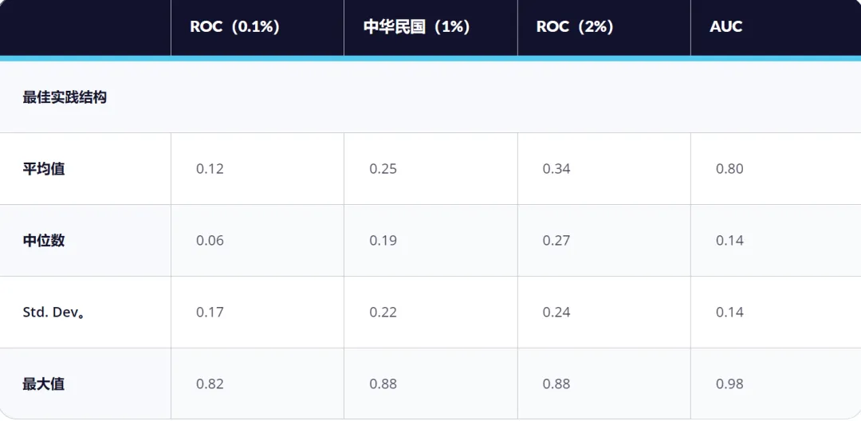Image resolution: width=861 pixels, height=421 pixels.
Task: Click the AUC column header
Action: [x=776, y=27]
